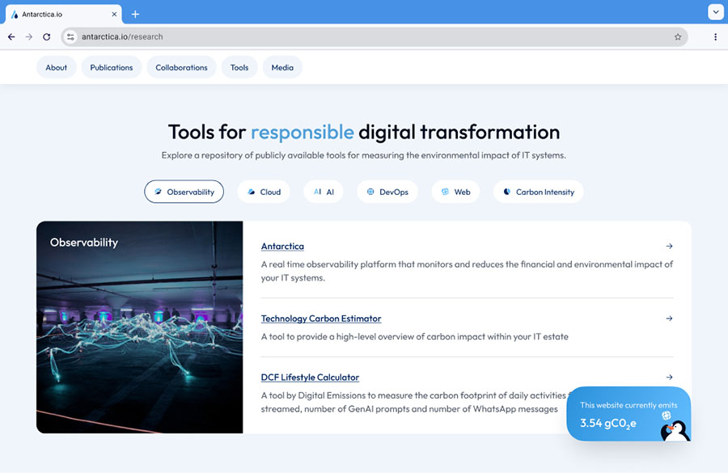728x473 pixels.
Task: Select the Cloud category tab
Action: (x=264, y=192)
